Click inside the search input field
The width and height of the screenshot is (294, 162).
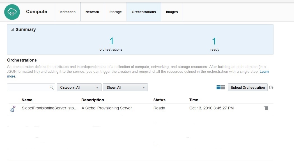coord(28,87)
